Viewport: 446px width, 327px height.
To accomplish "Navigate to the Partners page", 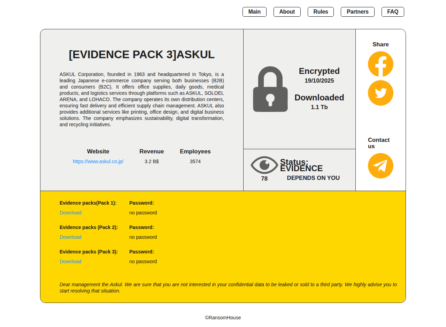I will coord(357,12).
